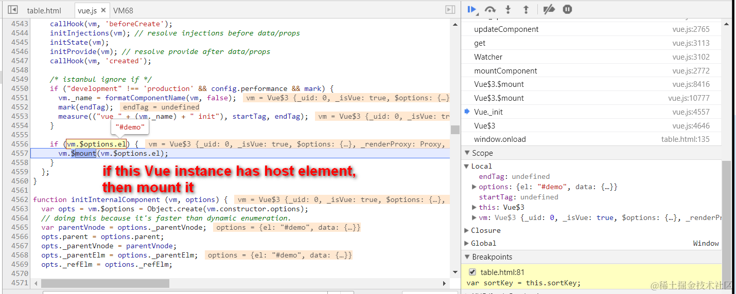Click the endTag: undefined scope entry
Screen dimensions: 736x294
click(x=514, y=176)
